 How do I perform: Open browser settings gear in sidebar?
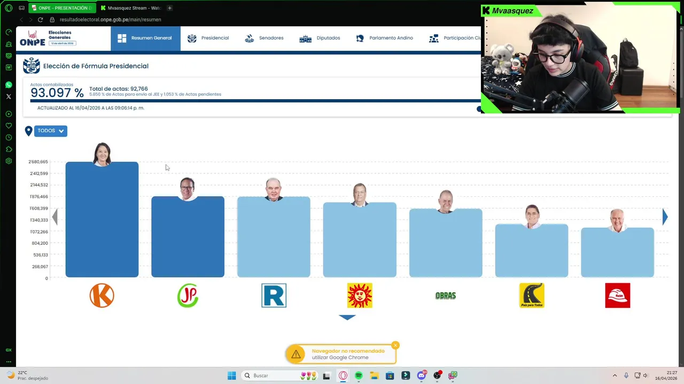coord(9,161)
